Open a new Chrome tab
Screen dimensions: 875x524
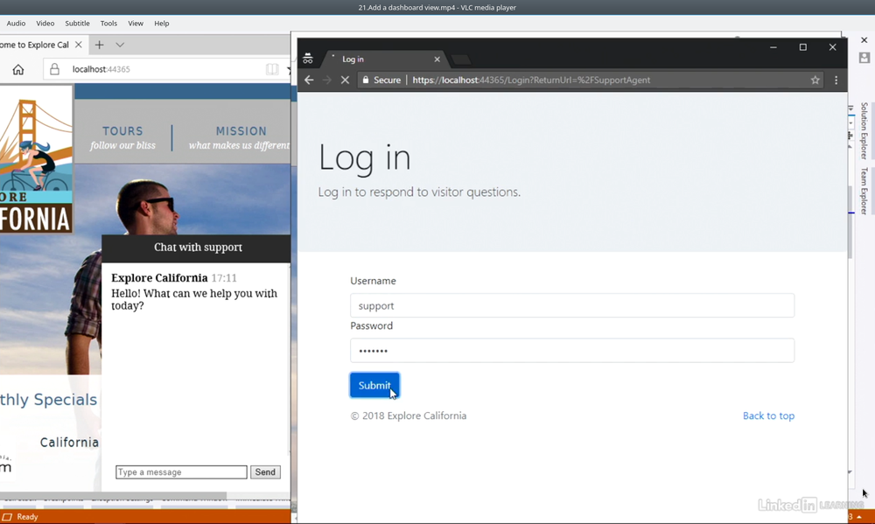461,59
